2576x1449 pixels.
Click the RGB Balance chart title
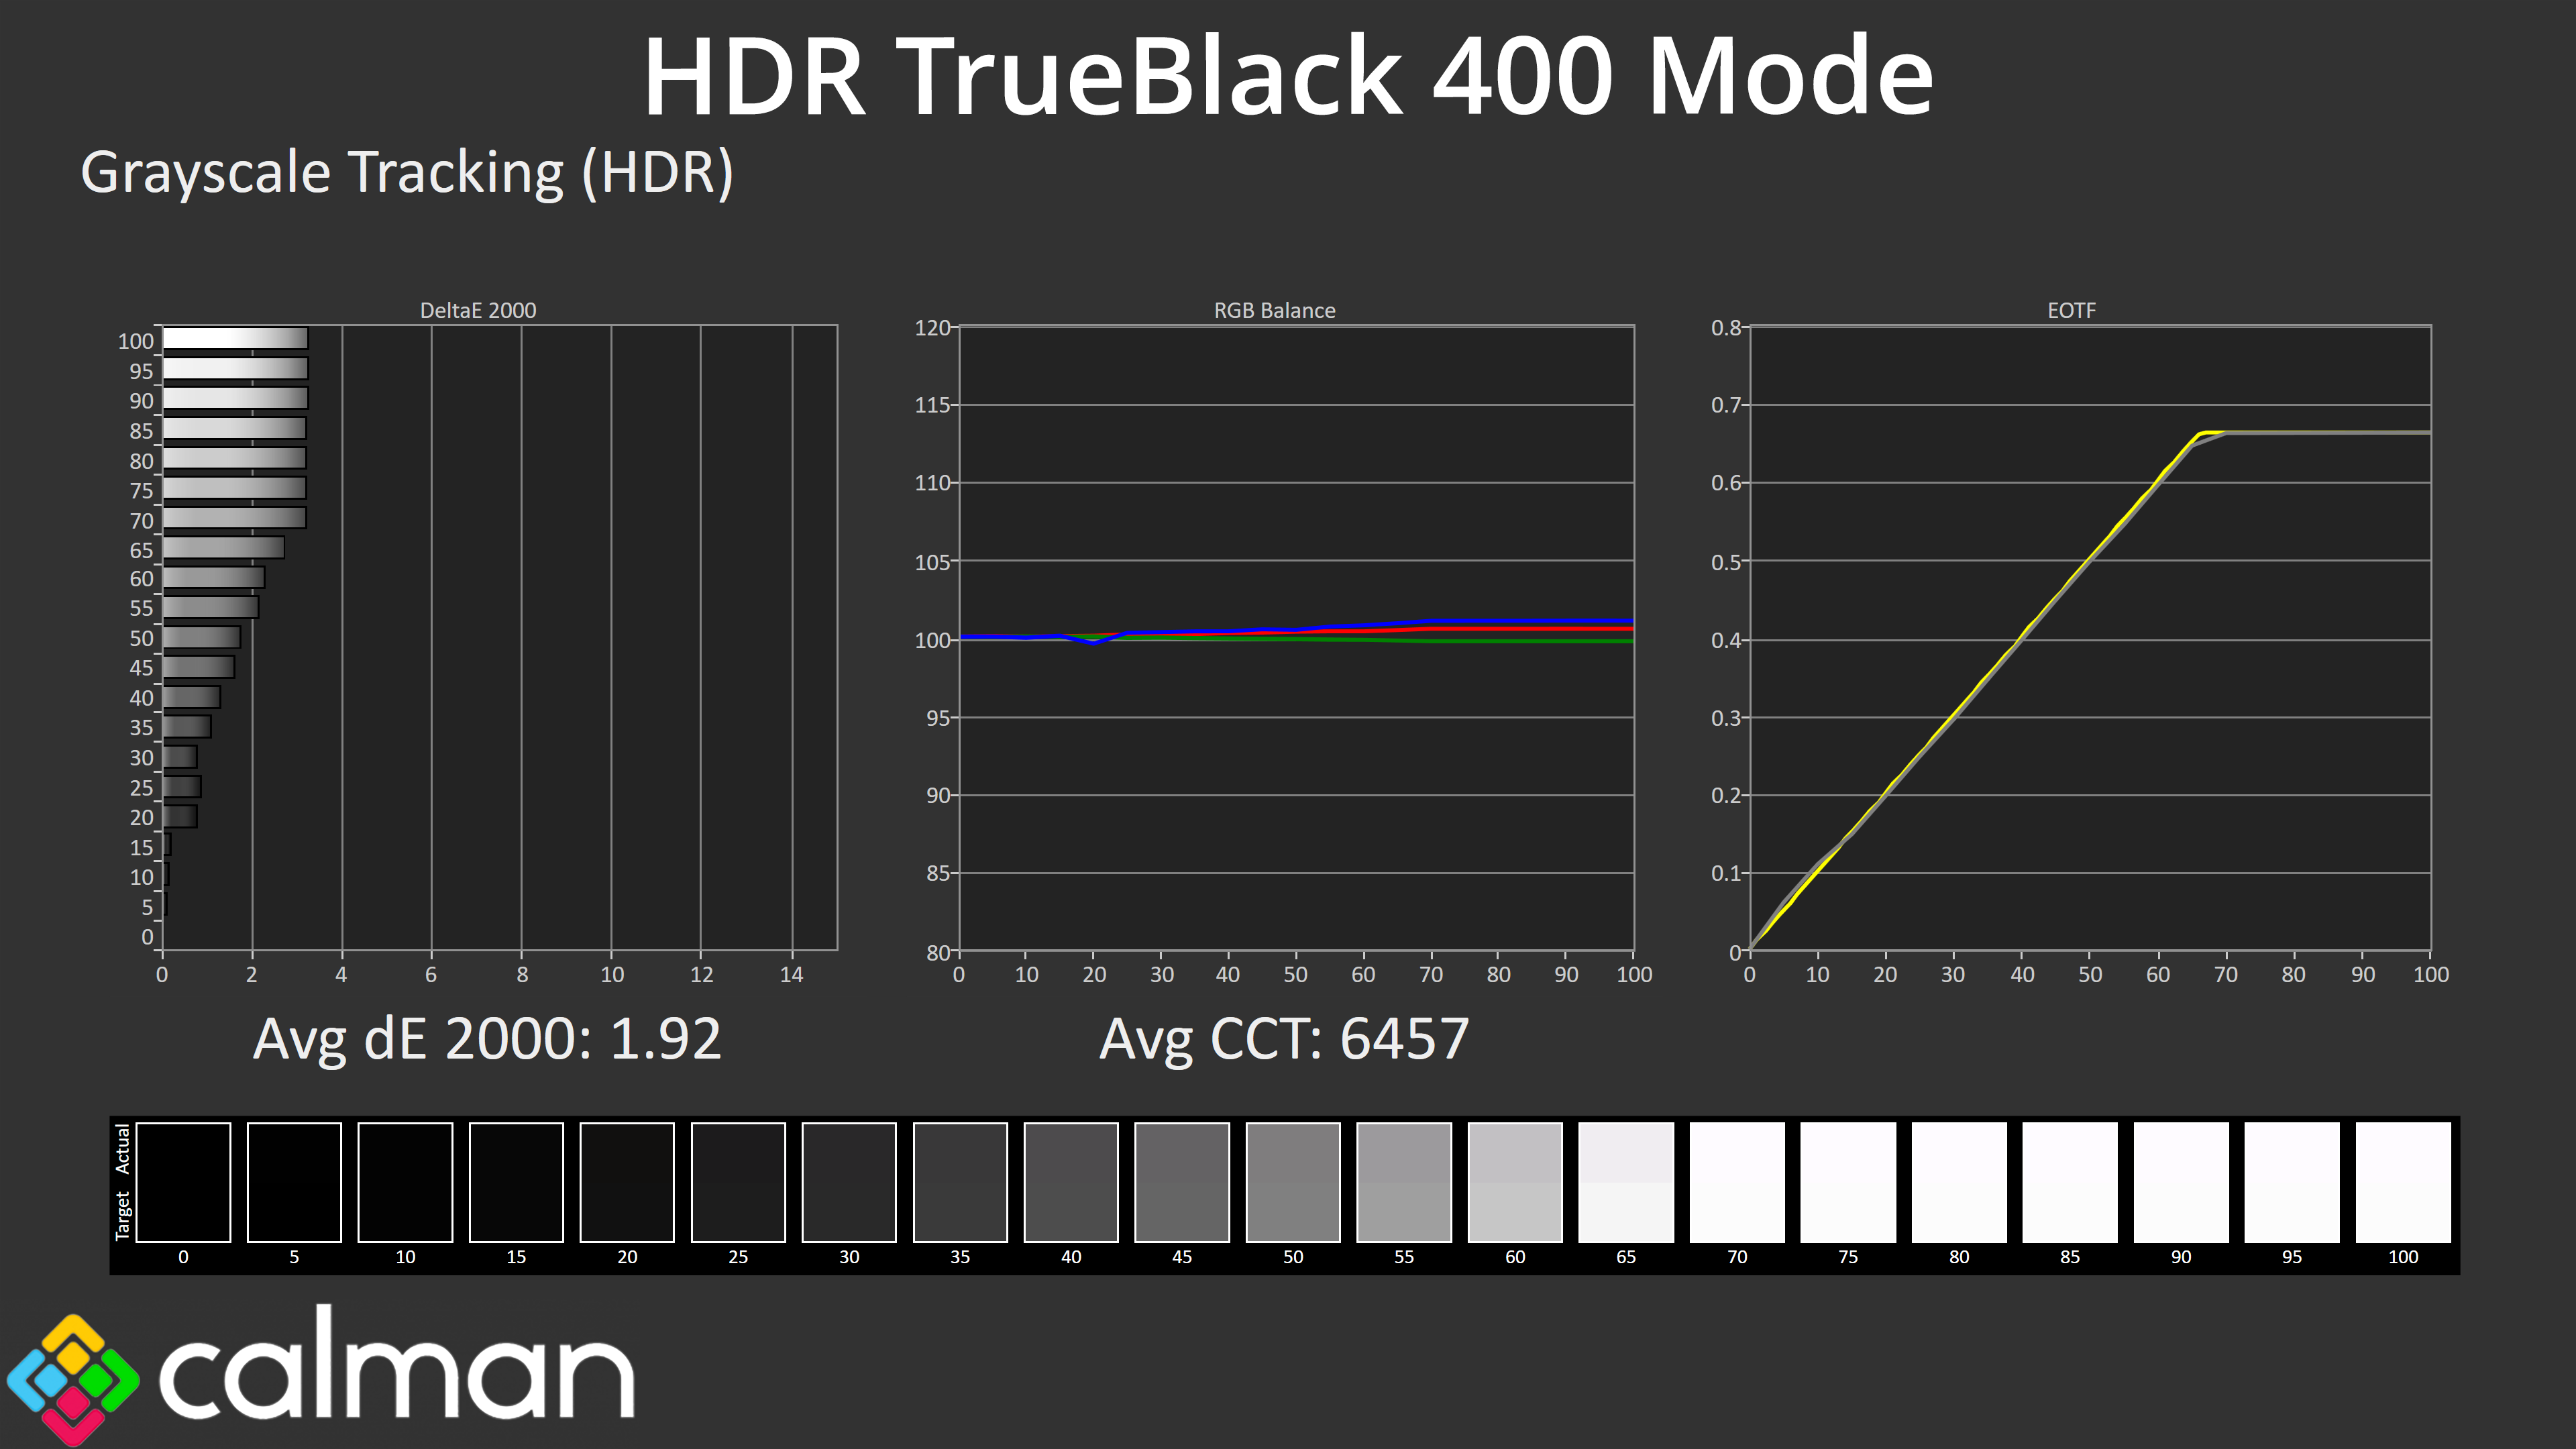point(1274,310)
